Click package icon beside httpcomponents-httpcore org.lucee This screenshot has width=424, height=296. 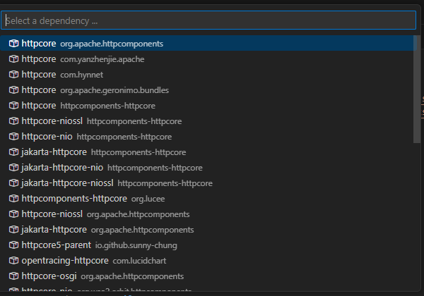(x=13, y=199)
